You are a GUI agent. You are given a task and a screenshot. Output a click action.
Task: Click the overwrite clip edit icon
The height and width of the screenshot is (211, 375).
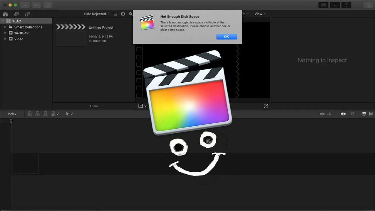pyautogui.click(x=53, y=114)
